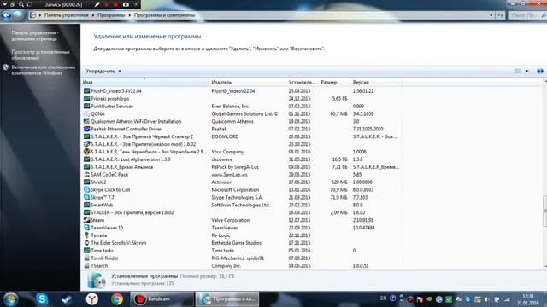This screenshot has width=547, height=307.
Task: Open Просмотр установленных обновлений link
Action: [40, 55]
